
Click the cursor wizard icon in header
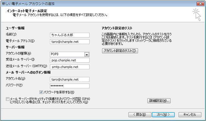[197, 15]
